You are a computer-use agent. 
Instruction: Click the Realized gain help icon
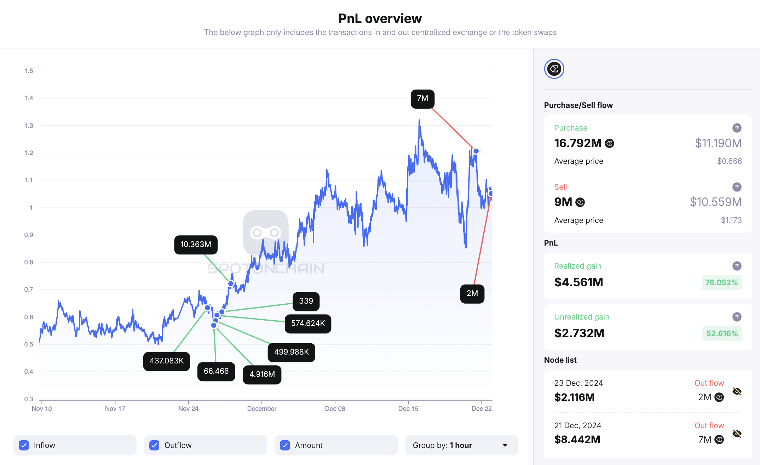737,266
